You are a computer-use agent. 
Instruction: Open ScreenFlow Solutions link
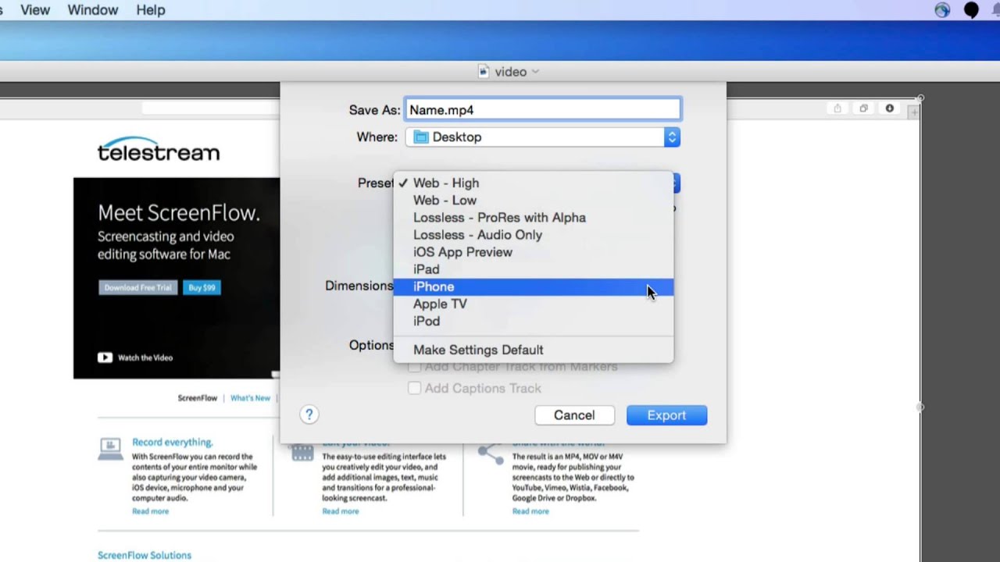145,555
